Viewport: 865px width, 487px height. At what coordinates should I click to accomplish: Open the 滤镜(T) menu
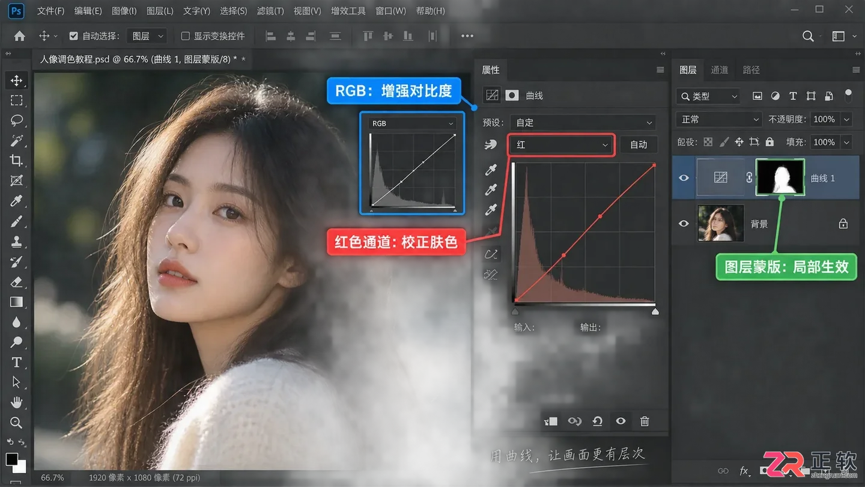coord(270,11)
